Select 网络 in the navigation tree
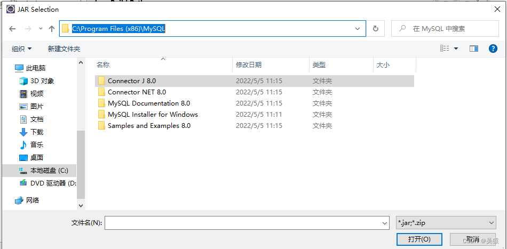 tap(27, 200)
